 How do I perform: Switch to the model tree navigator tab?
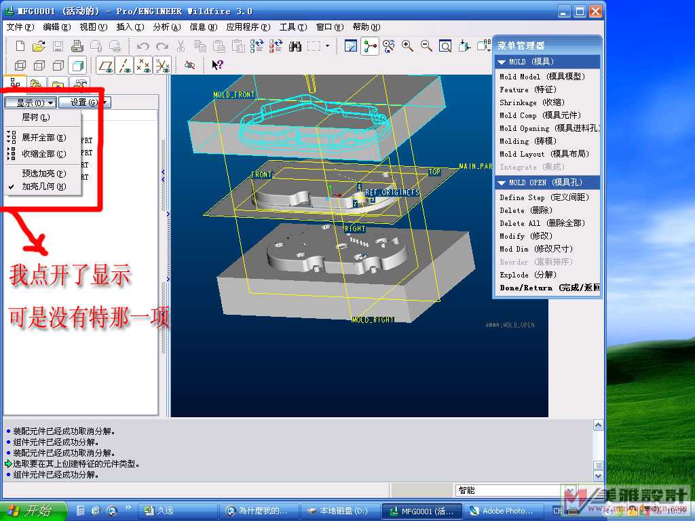point(16,83)
